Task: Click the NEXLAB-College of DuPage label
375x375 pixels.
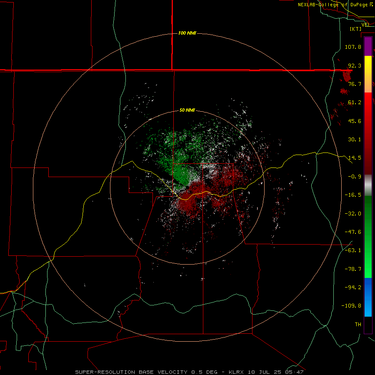Action: click(x=335, y=5)
